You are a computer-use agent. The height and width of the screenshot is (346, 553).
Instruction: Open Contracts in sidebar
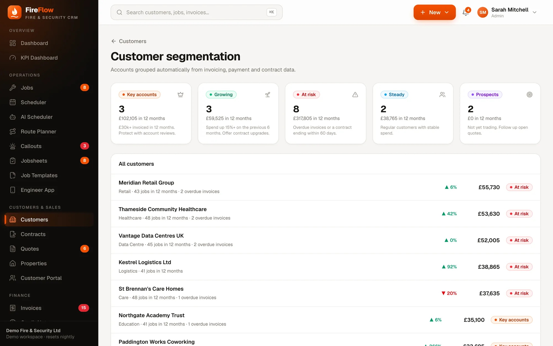coord(49,234)
